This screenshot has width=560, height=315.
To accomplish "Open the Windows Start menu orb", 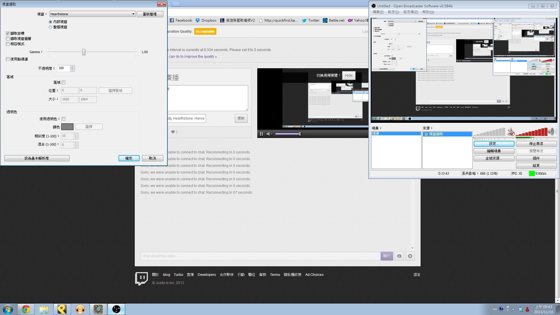I will (8, 309).
